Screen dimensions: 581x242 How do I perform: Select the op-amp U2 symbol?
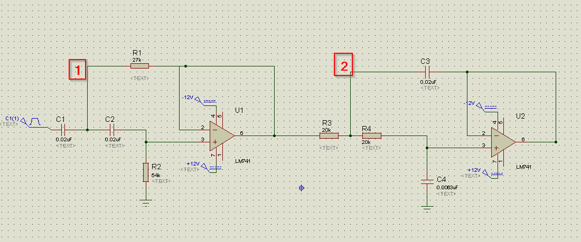point(502,141)
